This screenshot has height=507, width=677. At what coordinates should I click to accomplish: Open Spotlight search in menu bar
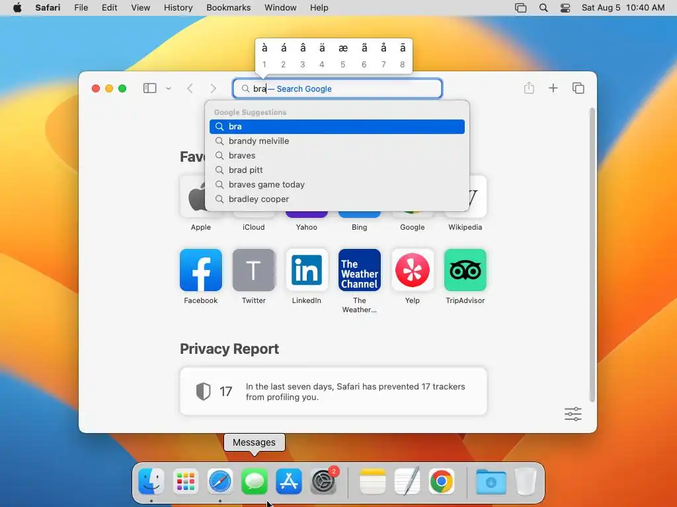coord(543,8)
